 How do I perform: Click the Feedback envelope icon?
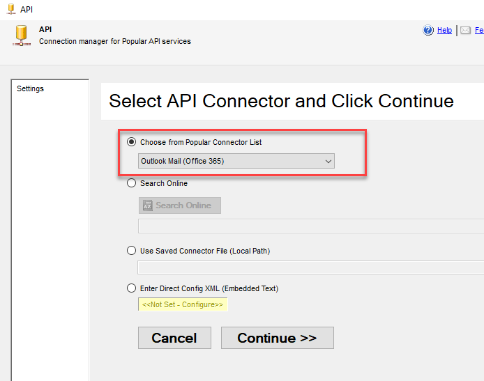(465, 31)
